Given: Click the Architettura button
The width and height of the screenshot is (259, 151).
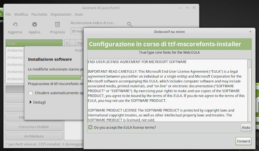Looking at the screenshot, I should [x=34, y=136].
